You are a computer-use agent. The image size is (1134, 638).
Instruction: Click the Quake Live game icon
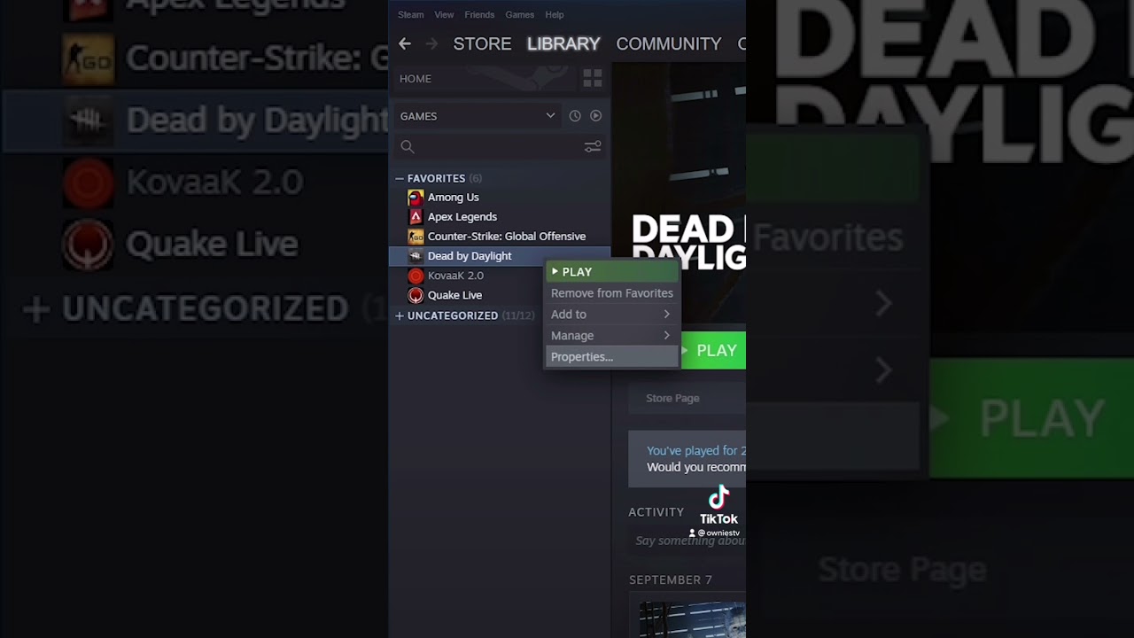(416, 295)
